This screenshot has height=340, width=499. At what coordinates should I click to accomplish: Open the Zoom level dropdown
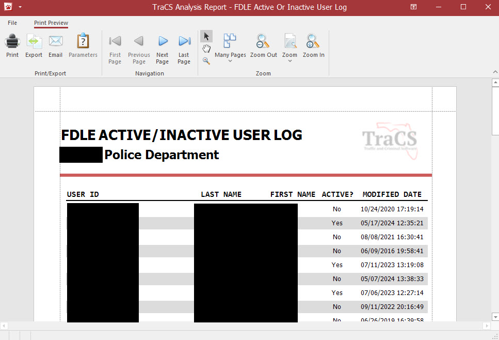[289, 61]
